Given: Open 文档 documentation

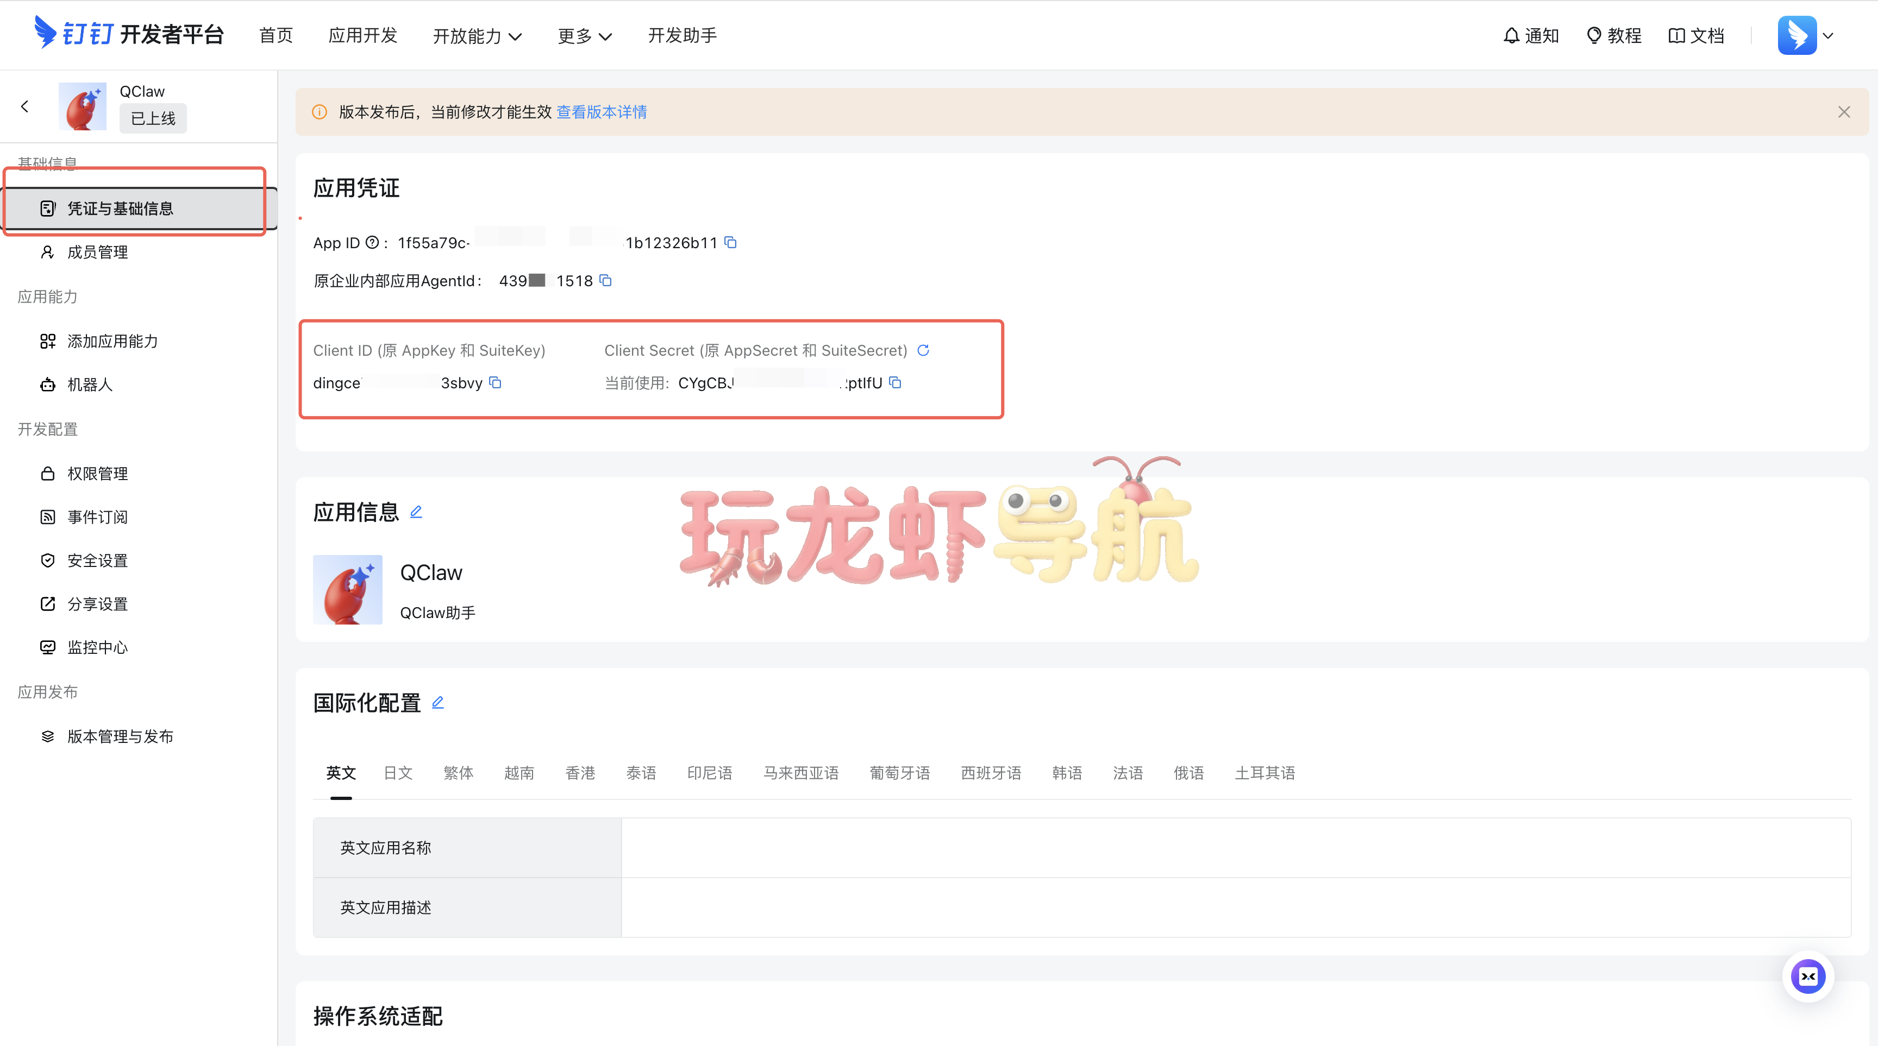Looking at the screenshot, I should pos(1697,36).
